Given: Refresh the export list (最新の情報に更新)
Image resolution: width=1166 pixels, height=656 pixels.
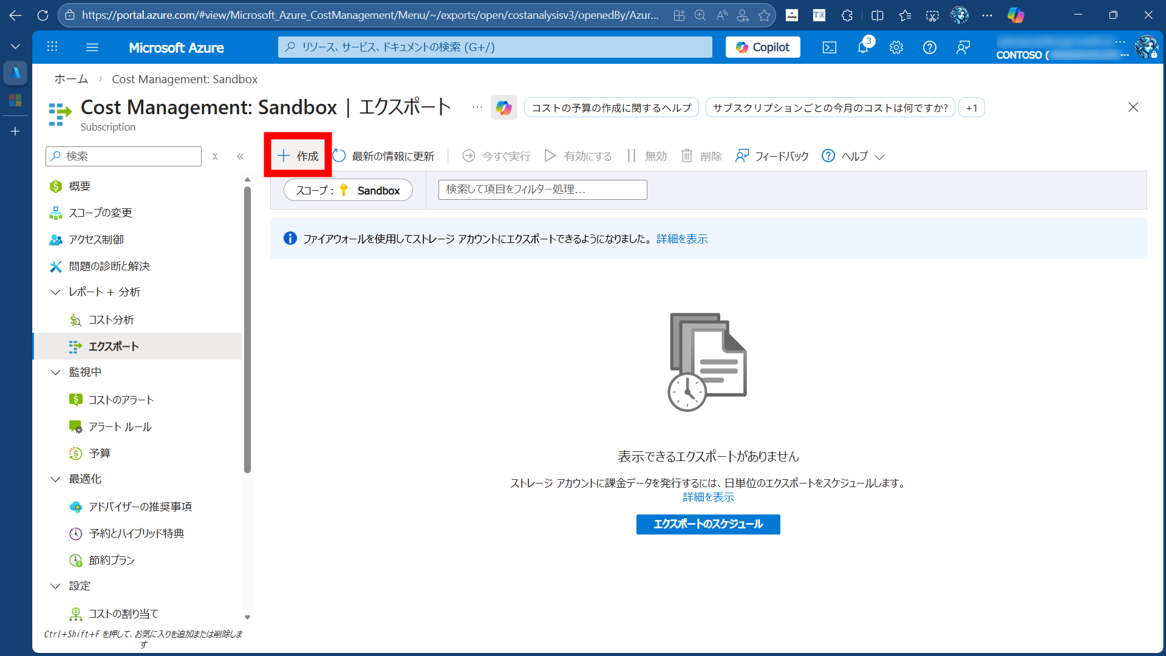Looking at the screenshot, I should pos(384,155).
